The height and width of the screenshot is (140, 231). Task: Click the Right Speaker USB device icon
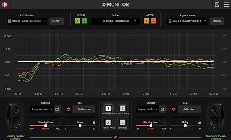click(170, 21)
